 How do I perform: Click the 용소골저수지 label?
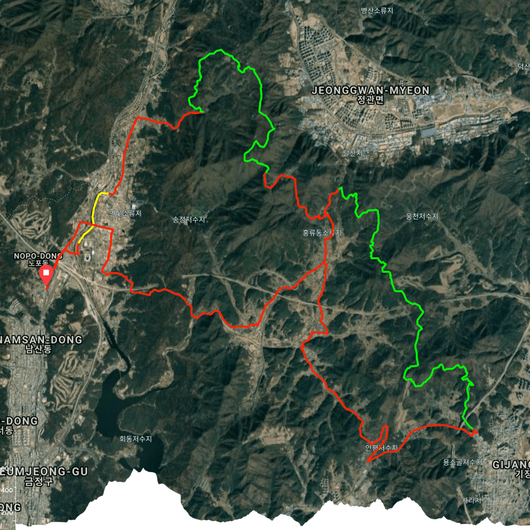[x=462, y=462]
